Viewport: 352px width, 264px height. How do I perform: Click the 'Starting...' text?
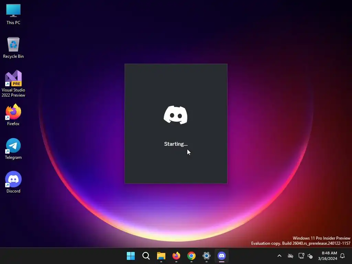pyautogui.click(x=176, y=144)
